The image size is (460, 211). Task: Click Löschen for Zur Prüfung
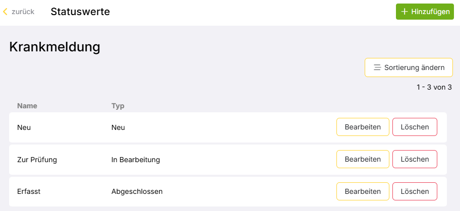415,159
